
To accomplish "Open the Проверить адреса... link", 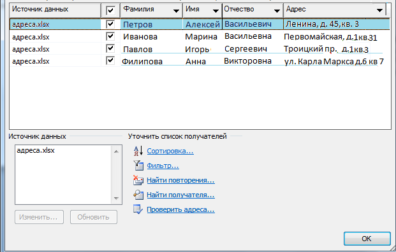I will click(x=181, y=209).
